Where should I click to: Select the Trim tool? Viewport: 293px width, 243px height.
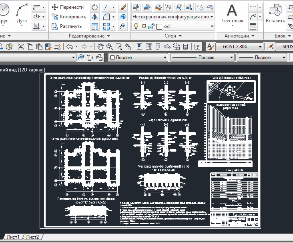pos(106,7)
